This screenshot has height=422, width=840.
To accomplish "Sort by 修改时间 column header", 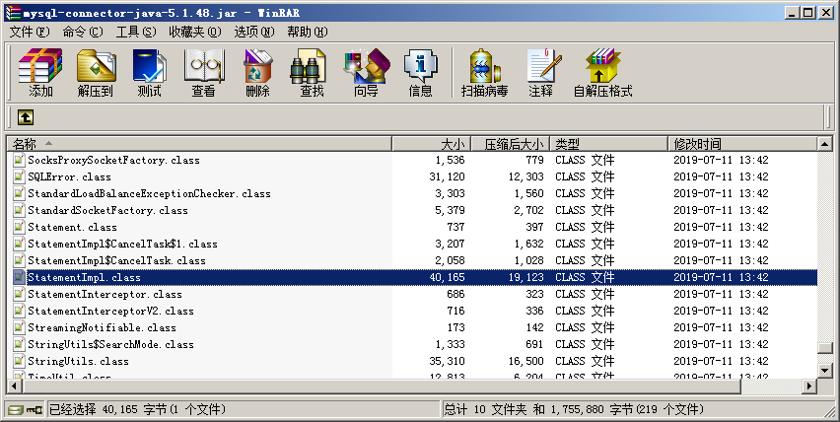I will pos(743,144).
